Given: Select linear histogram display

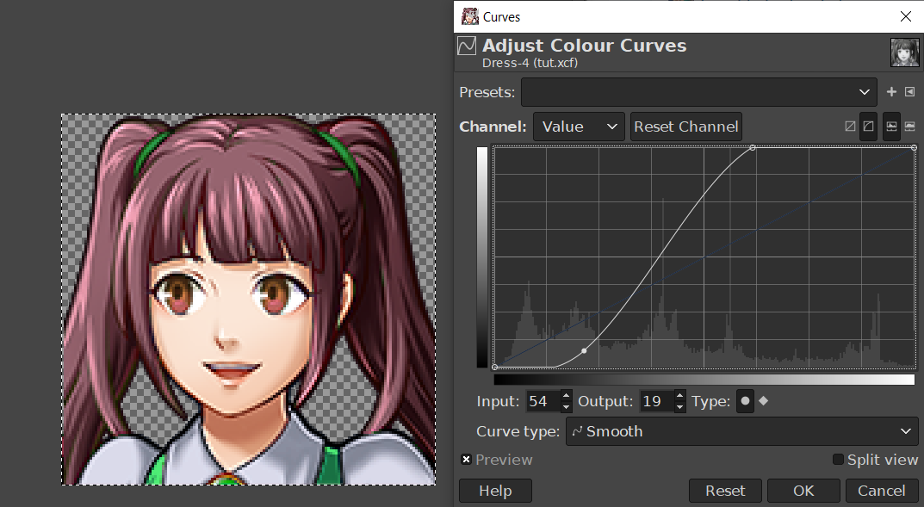Looking at the screenshot, I should click(x=891, y=127).
